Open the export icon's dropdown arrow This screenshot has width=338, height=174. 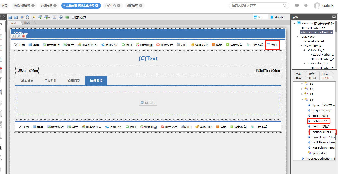[49, 17]
